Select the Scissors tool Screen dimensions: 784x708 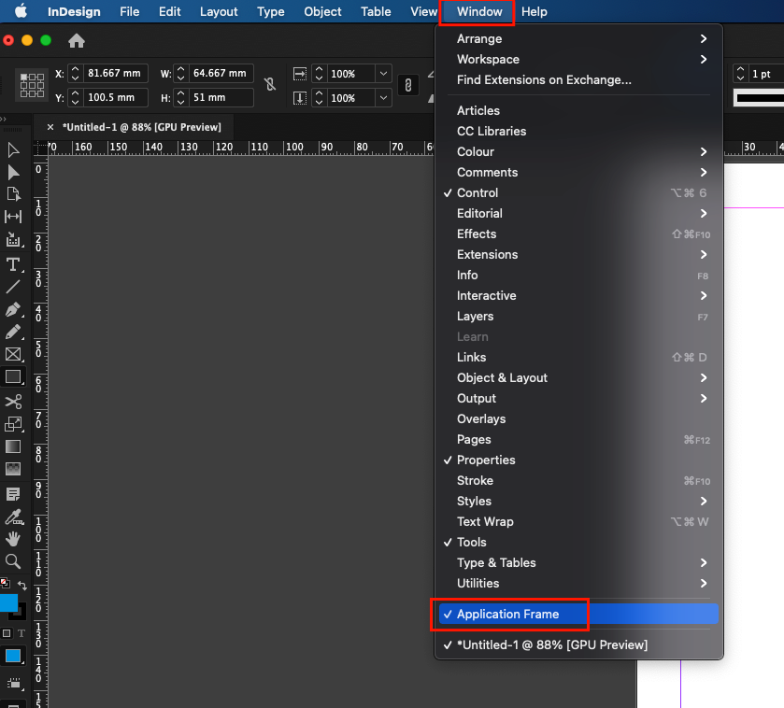pyautogui.click(x=13, y=401)
